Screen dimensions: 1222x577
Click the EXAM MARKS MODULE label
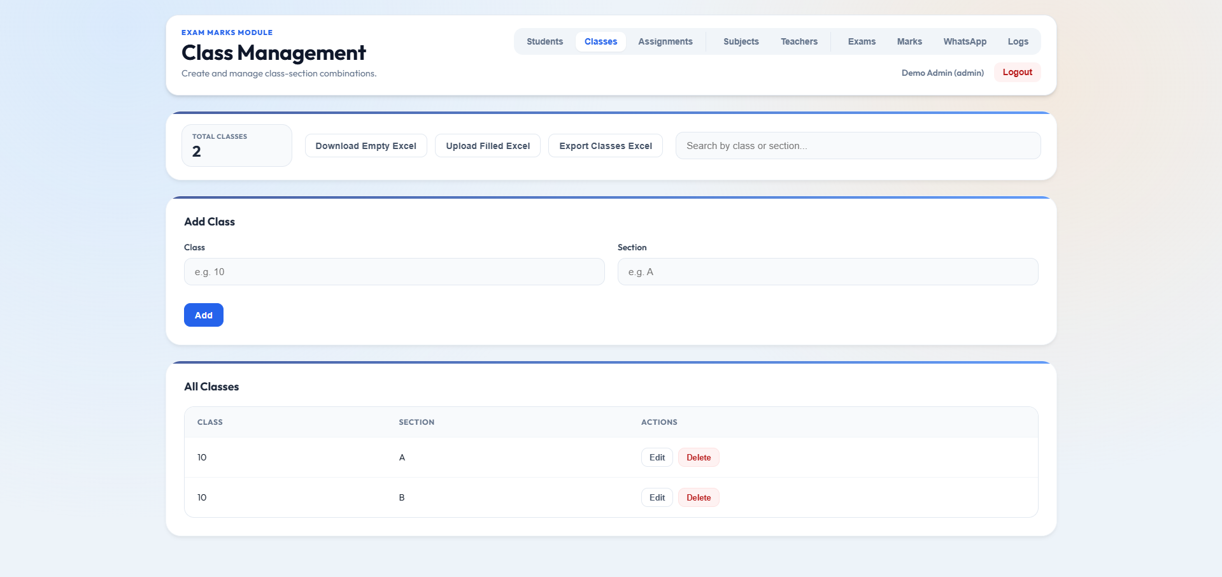click(227, 32)
